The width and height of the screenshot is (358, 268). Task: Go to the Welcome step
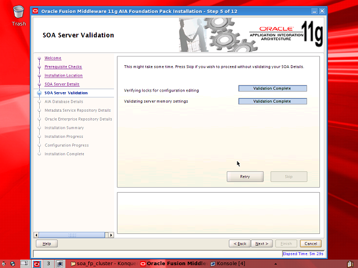click(x=53, y=58)
